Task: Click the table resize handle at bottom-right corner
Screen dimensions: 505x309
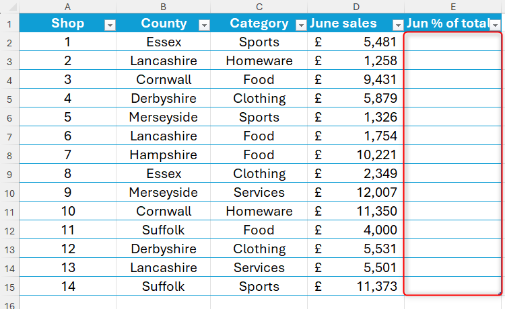Action: [500, 294]
